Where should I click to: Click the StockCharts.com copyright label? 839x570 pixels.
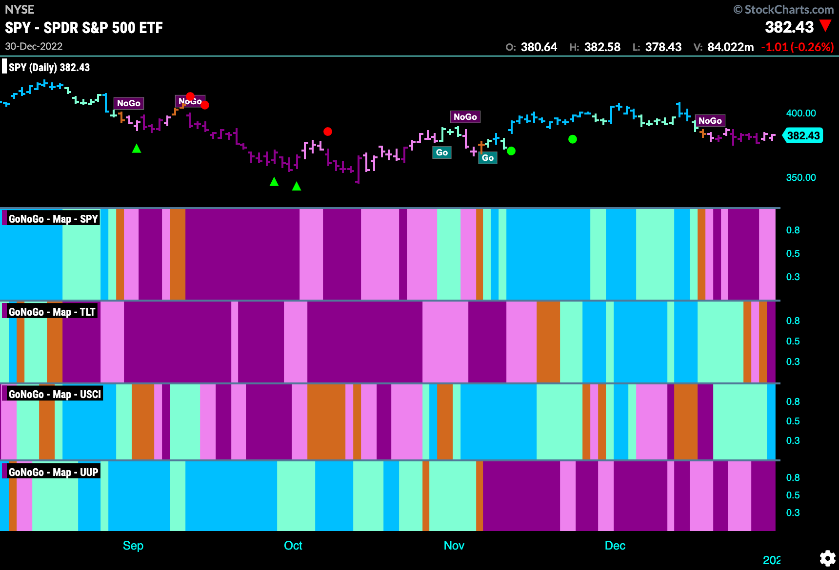point(783,9)
